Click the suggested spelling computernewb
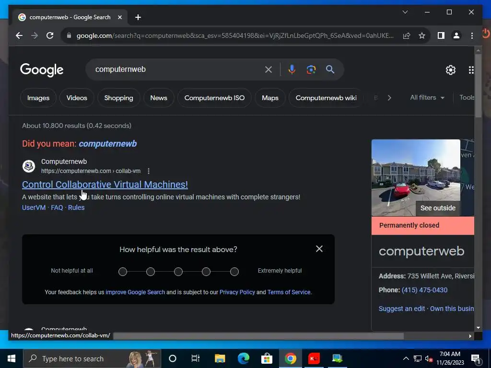The width and height of the screenshot is (491, 368). (108, 144)
